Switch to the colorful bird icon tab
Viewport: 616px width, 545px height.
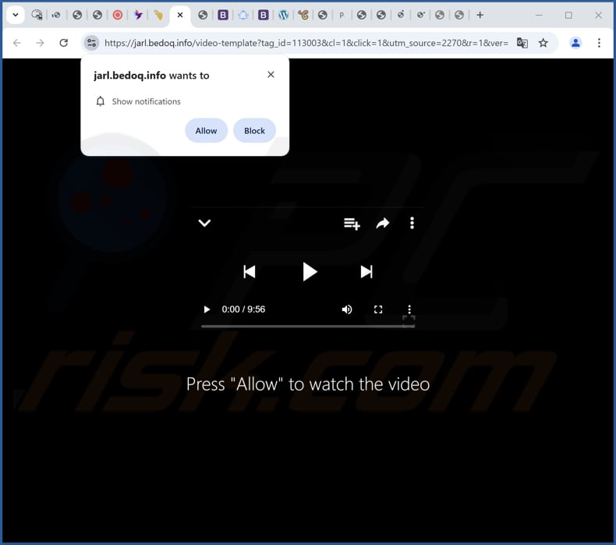click(x=138, y=15)
